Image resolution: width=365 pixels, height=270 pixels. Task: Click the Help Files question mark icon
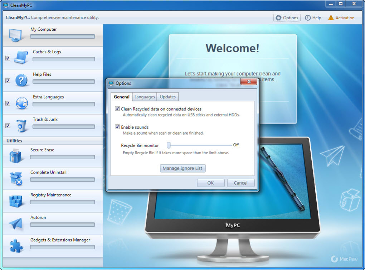pos(21,80)
